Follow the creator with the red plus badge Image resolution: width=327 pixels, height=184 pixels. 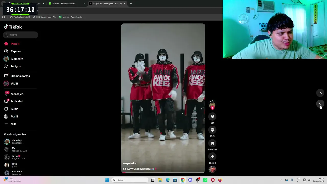(x=212, y=108)
